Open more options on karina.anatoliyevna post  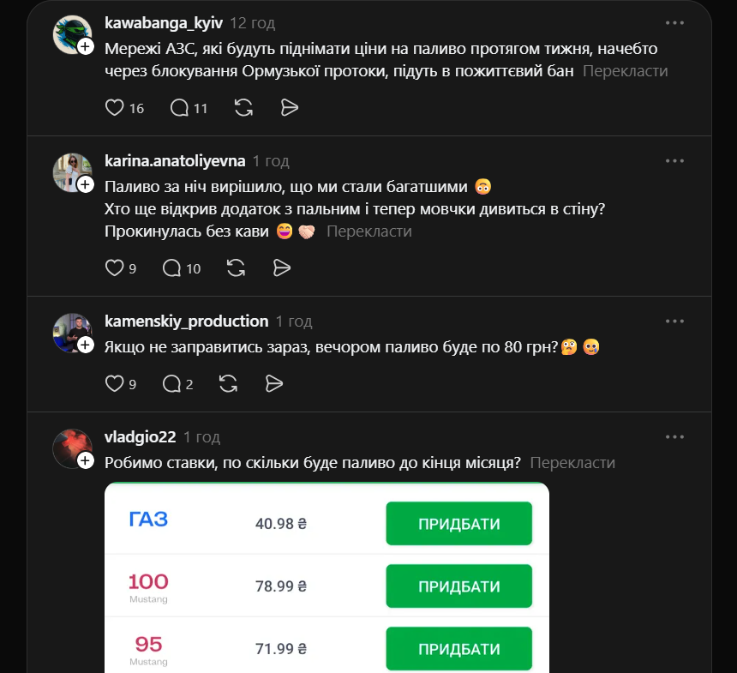point(675,160)
